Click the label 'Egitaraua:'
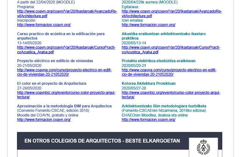 click(130, 7)
